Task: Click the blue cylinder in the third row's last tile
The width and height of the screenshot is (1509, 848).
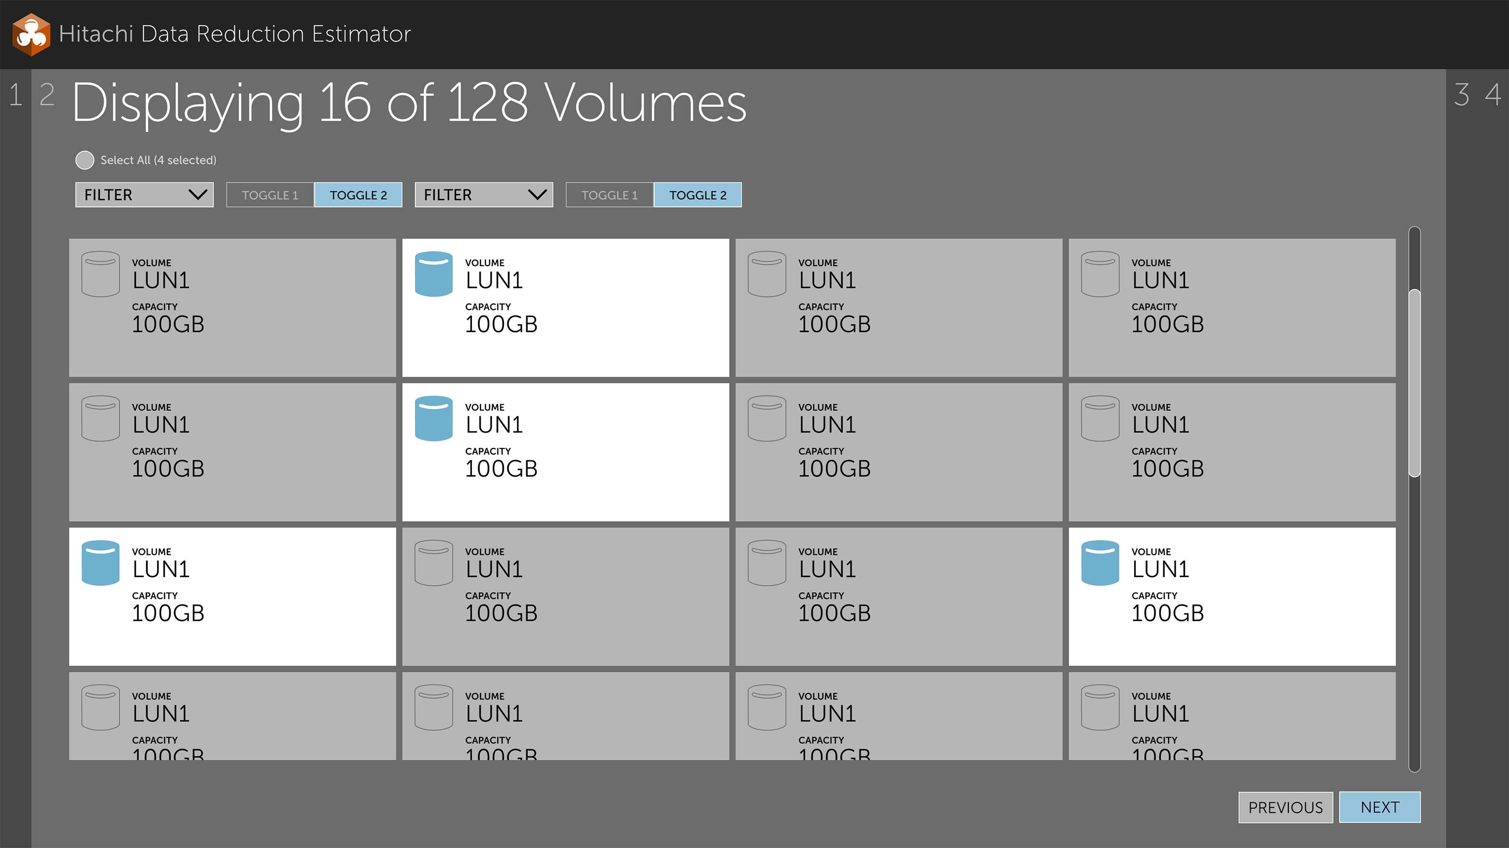Action: 1100,563
